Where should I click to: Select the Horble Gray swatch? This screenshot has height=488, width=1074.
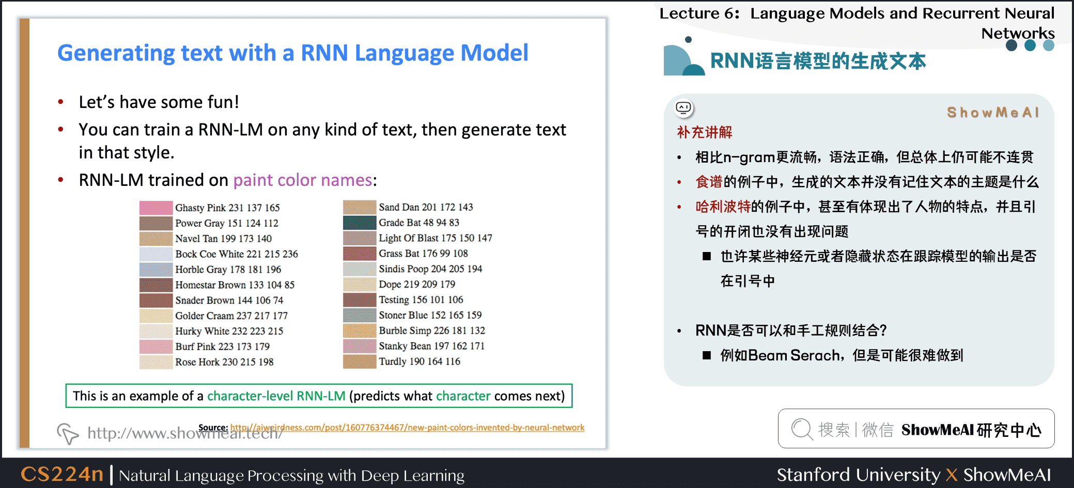coord(156,270)
